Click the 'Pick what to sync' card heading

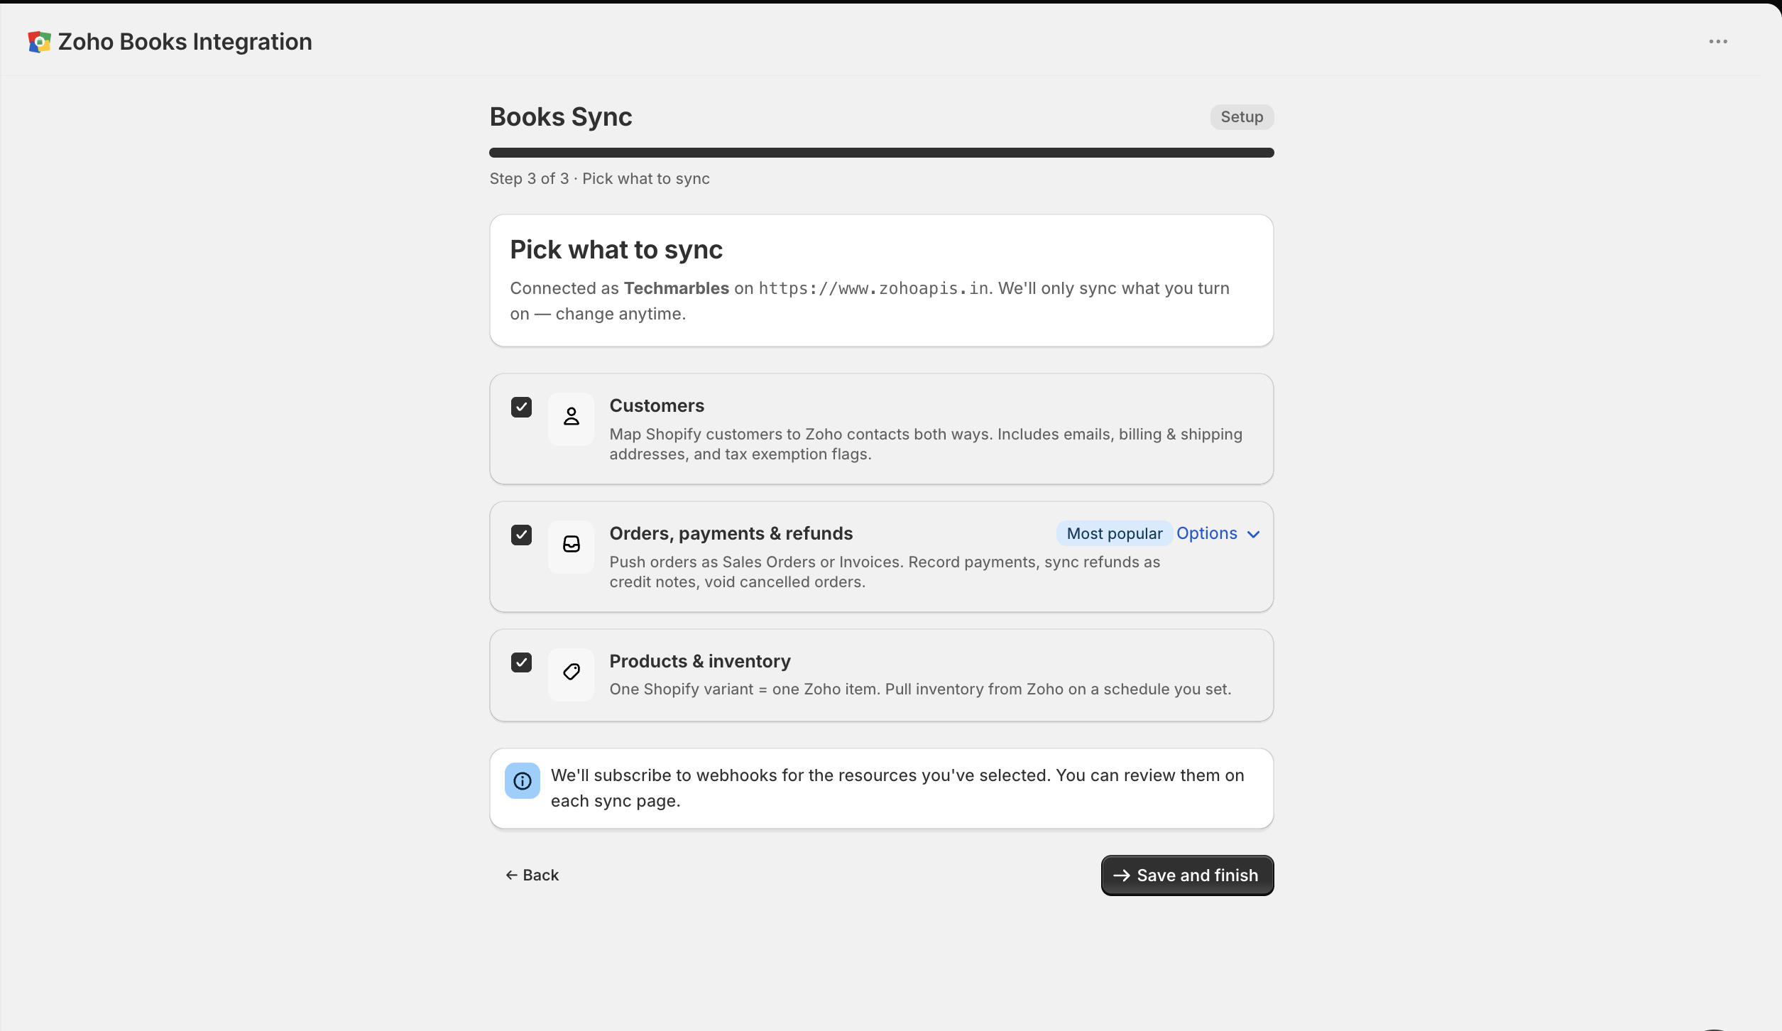616,250
